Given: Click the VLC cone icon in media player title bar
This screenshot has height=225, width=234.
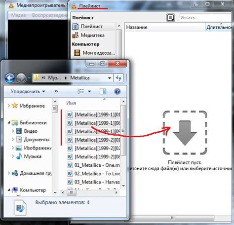Looking at the screenshot, I should pyautogui.click(x=11, y=5).
